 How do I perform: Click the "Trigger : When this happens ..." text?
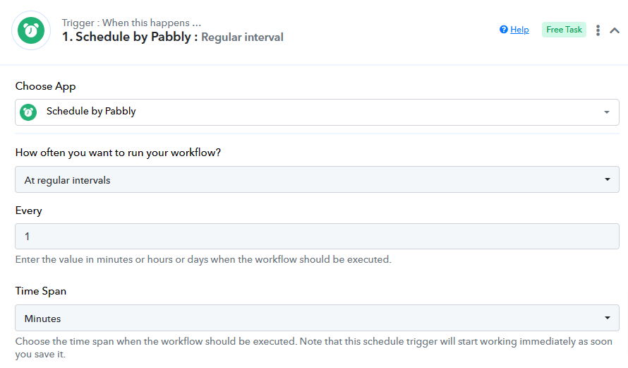click(131, 23)
